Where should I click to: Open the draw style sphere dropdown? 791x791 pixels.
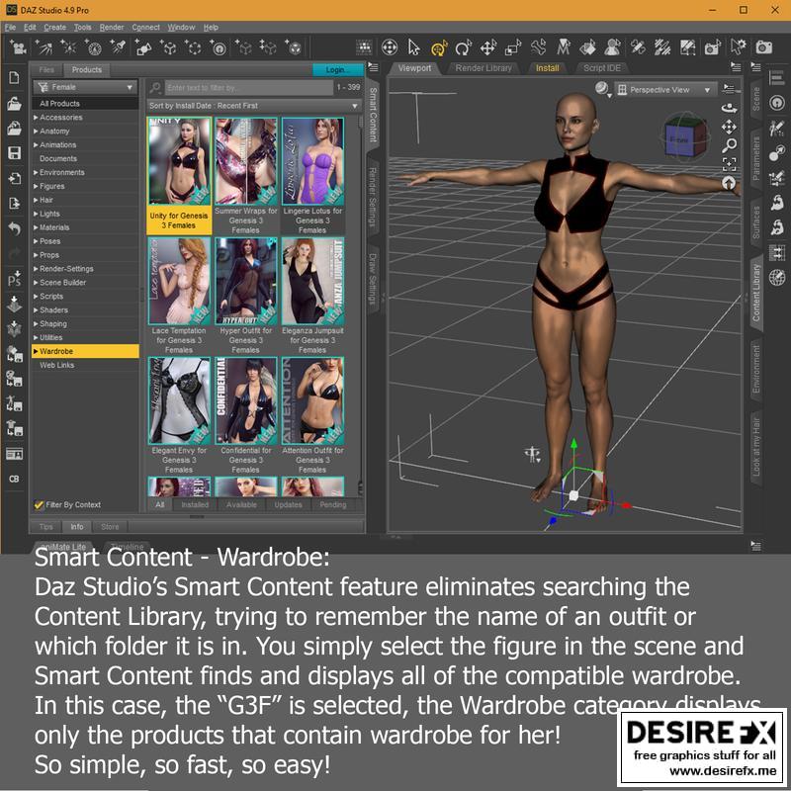click(x=602, y=89)
